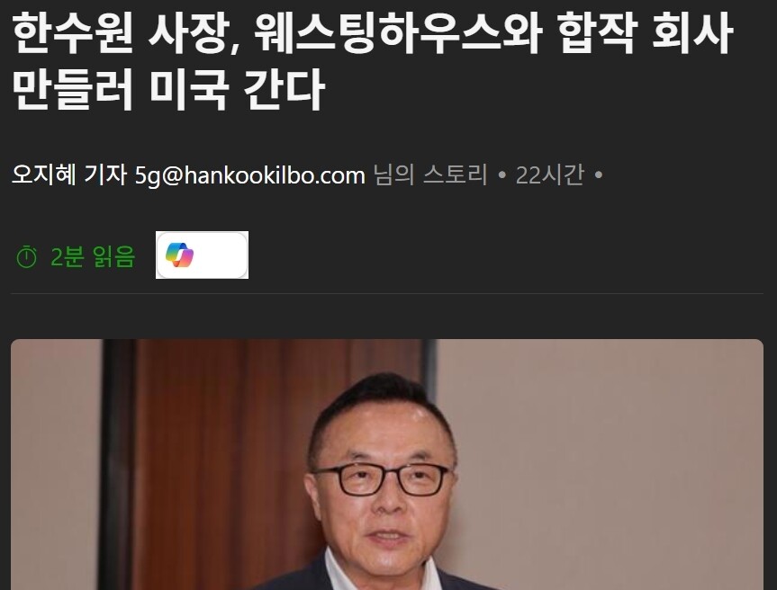The image size is (777, 590).
Task: Click the colorful Copilot logo icon
Action: point(179,255)
